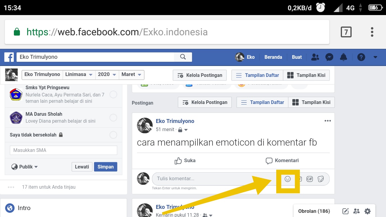Focus the Tulis komentar field
The height and width of the screenshot is (217, 386).
pos(241,179)
